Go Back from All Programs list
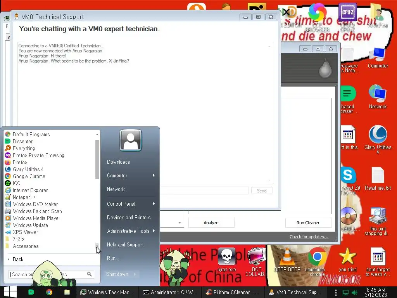Viewport: 397px width, 298px height. click(16, 259)
